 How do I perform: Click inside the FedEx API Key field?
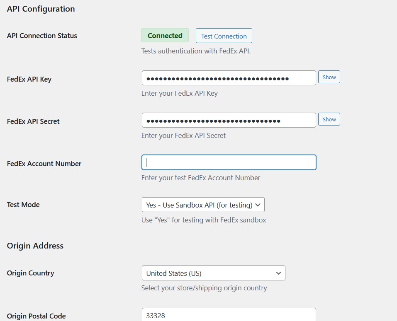(x=228, y=77)
